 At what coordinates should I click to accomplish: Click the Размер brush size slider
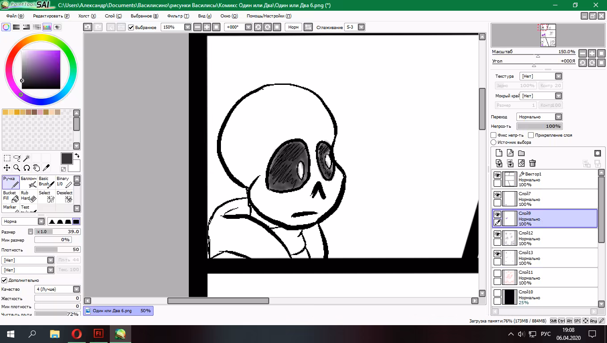point(58,232)
